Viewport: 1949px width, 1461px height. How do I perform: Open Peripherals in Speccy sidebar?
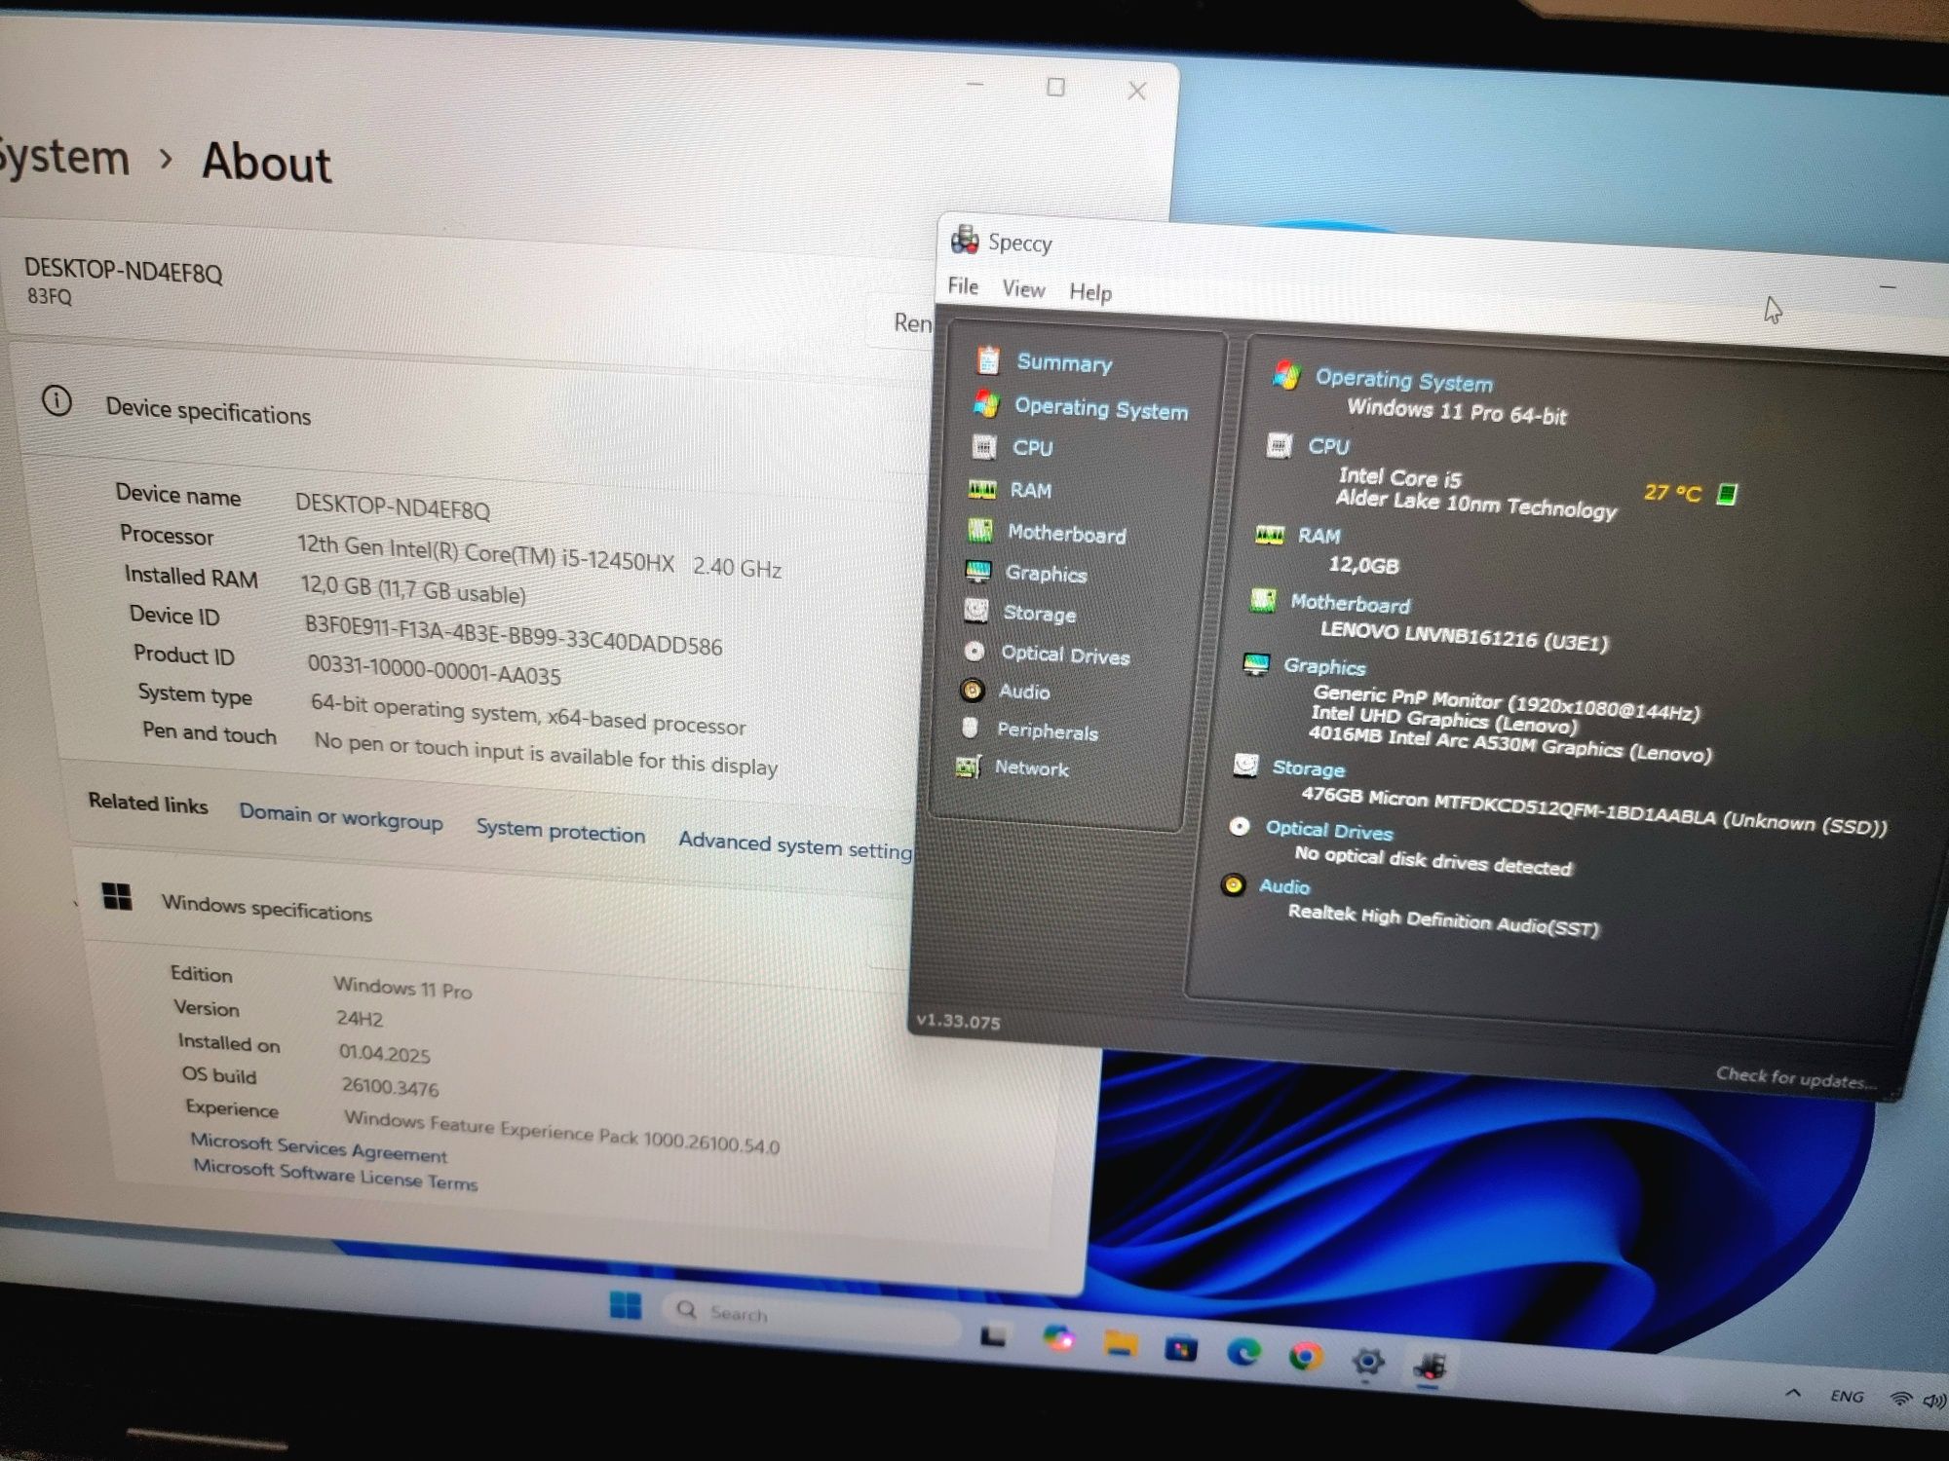point(1048,731)
